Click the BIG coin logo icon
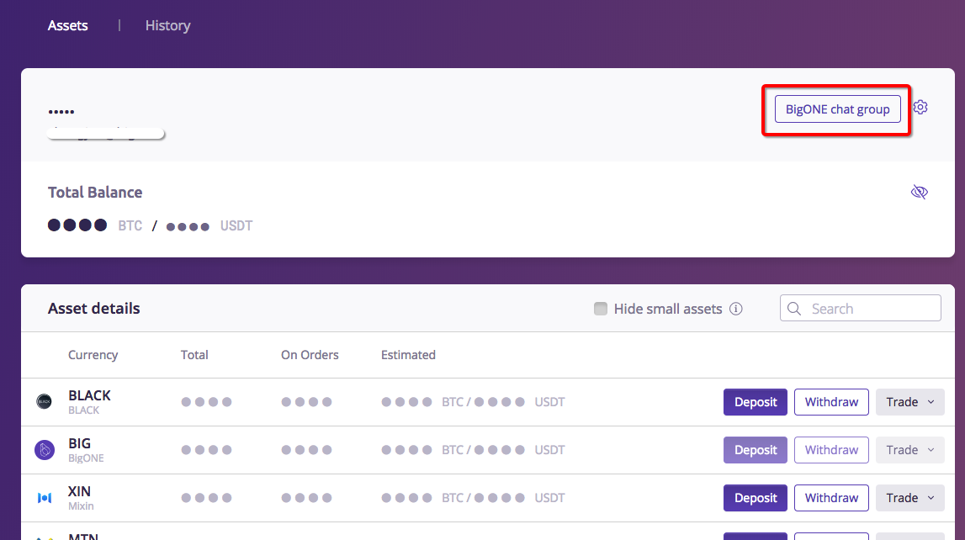The width and height of the screenshot is (965, 540). point(45,450)
